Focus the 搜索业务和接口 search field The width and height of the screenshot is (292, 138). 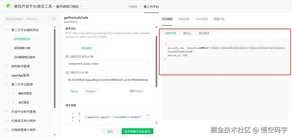click(x=30, y=19)
